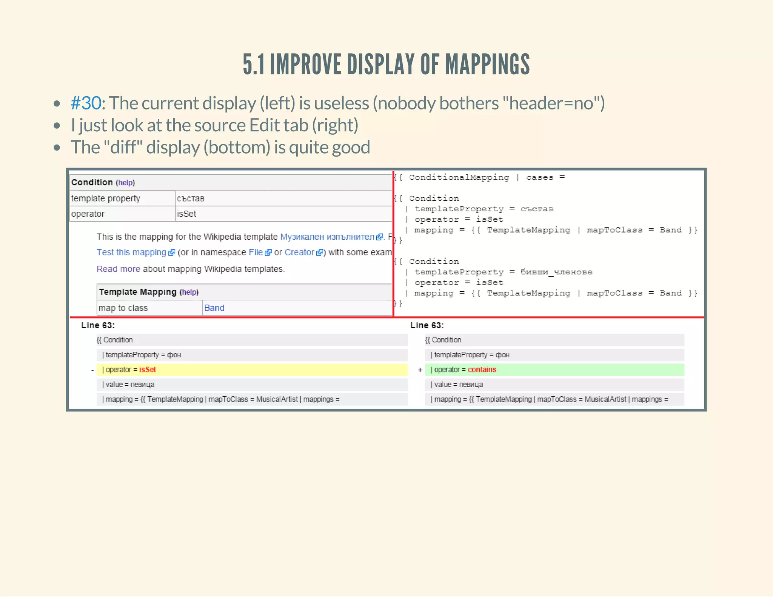The width and height of the screenshot is (773, 597).
Task: Open the Band class link
Action: [214, 308]
